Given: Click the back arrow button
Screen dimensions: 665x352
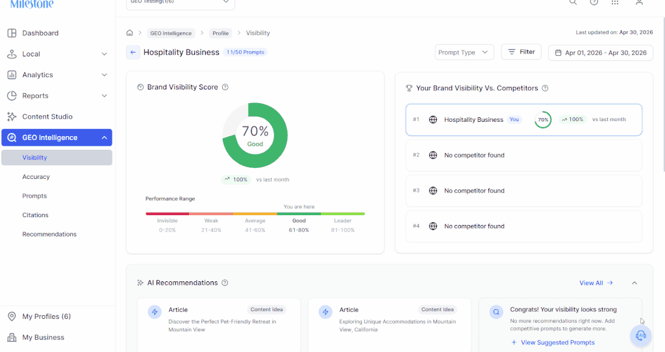Looking at the screenshot, I should point(133,52).
